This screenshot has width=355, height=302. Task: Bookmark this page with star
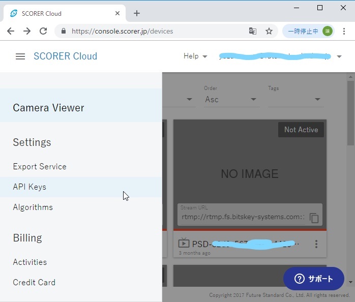tap(269, 31)
